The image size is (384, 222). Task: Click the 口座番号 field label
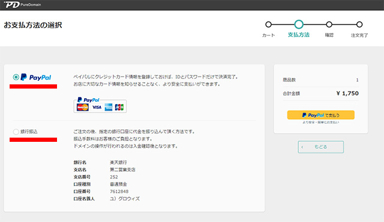(82, 191)
